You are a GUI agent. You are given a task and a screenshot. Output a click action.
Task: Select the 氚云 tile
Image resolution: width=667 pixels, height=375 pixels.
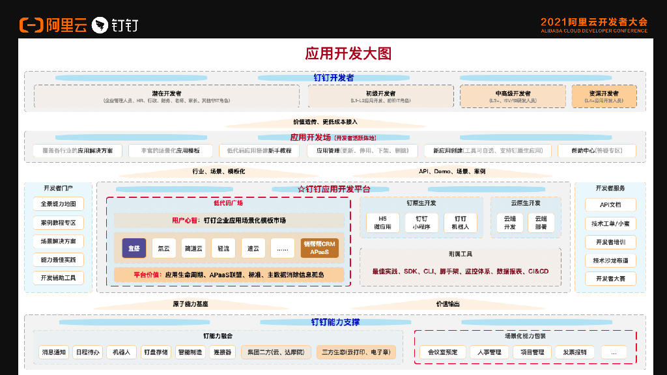[x=163, y=248]
